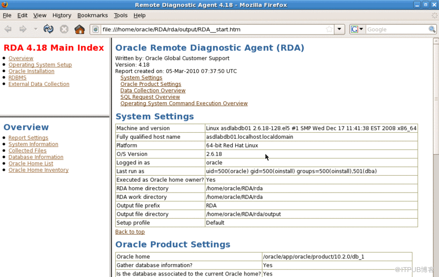The image size is (439, 277).
Task: Click the 'Output file prefix' label cell
Action: pyautogui.click(x=160, y=205)
